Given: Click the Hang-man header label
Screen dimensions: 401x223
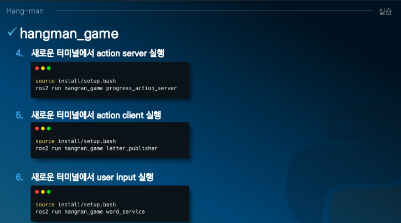Looking at the screenshot, I should (x=25, y=11).
